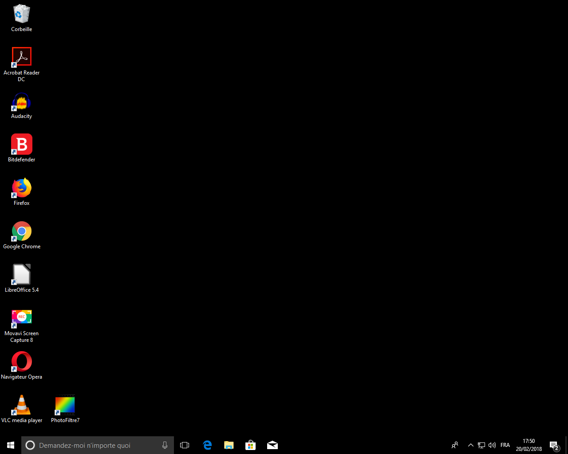This screenshot has height=454, width=568.
Task: Open Task View from the taskbar
Action: (185, 445)
